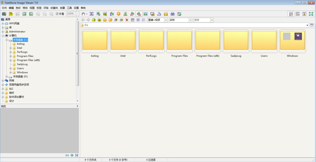This screenshot has height=162, width=316.
Task: Select 本地磁盘 (D:) in folder tree
Action: click(x=20, y=76)
